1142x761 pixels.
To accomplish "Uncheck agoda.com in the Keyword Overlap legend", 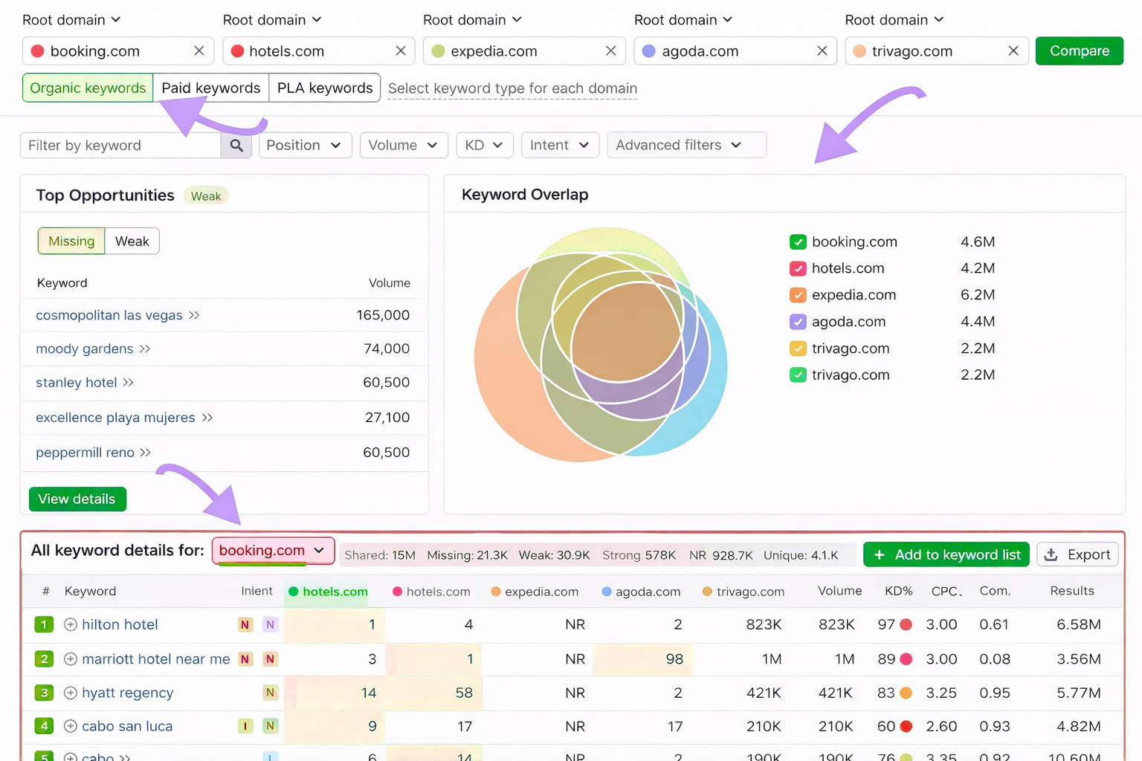I will point(797,322).
